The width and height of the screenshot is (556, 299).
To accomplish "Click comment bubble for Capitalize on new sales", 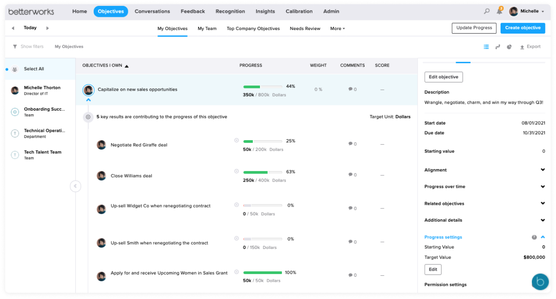I will [x=351, y=89].
